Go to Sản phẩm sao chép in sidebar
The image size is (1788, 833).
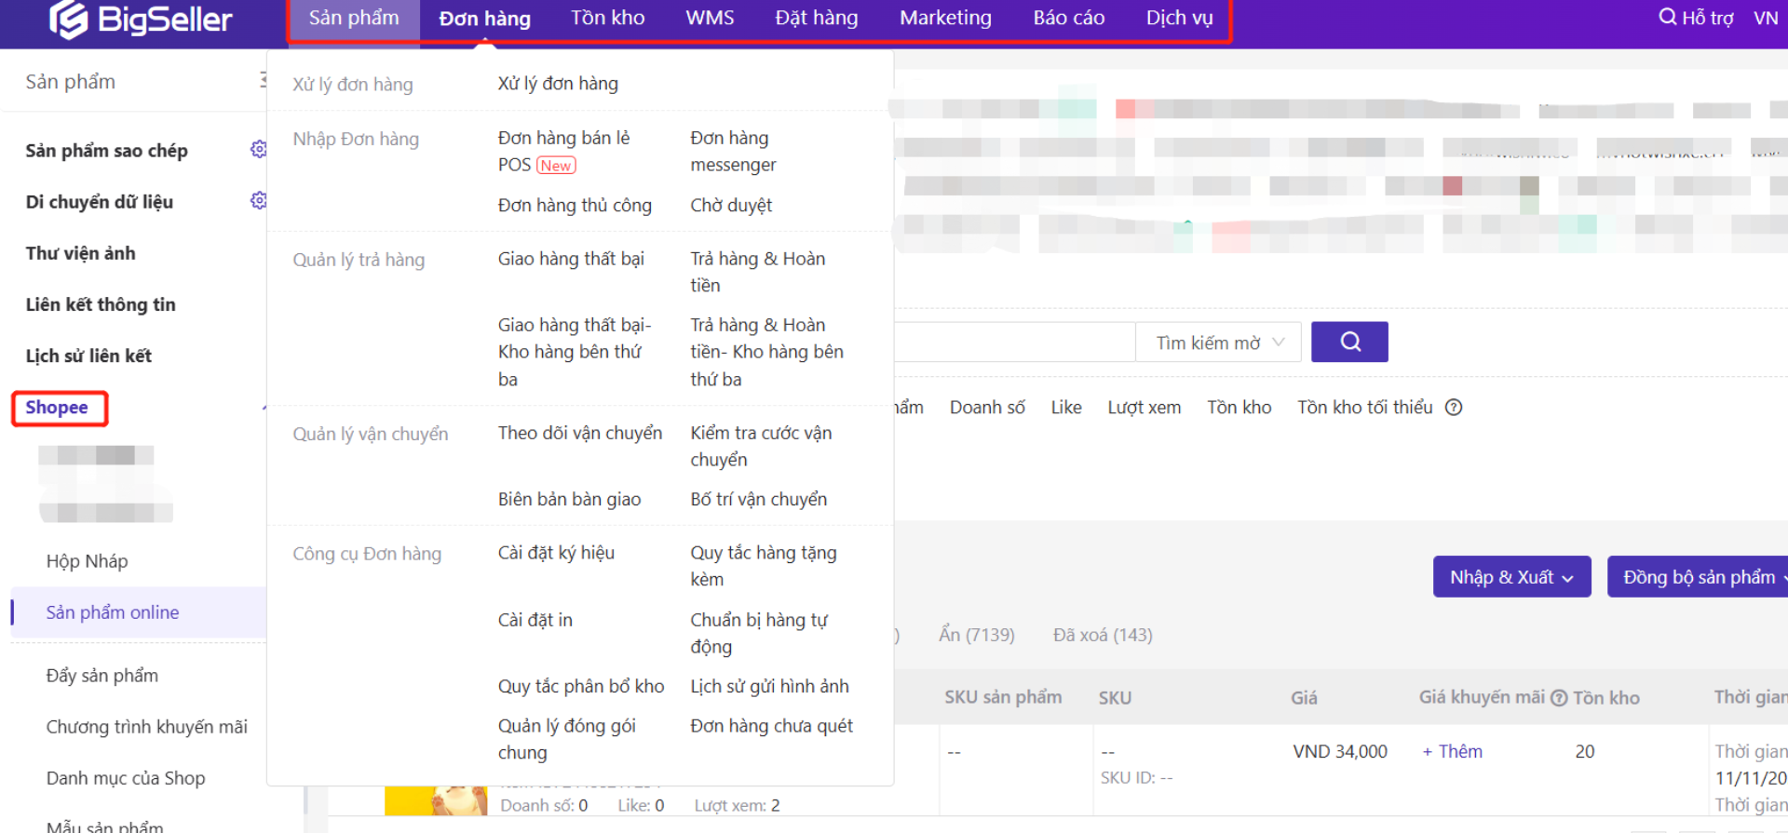(106, 151)
